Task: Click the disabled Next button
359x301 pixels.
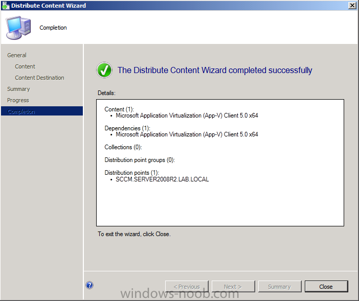Action: coord(233,287)
